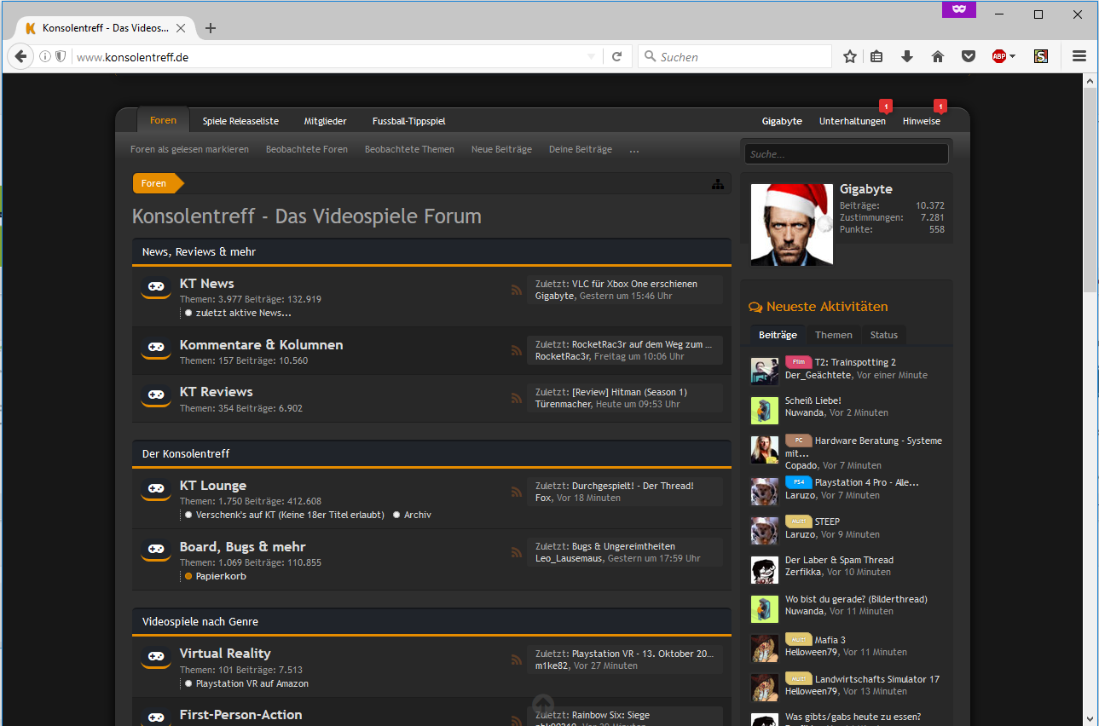Click the scroll-to-top arrow icon
1099x726 pixels.
pos(543,704)
